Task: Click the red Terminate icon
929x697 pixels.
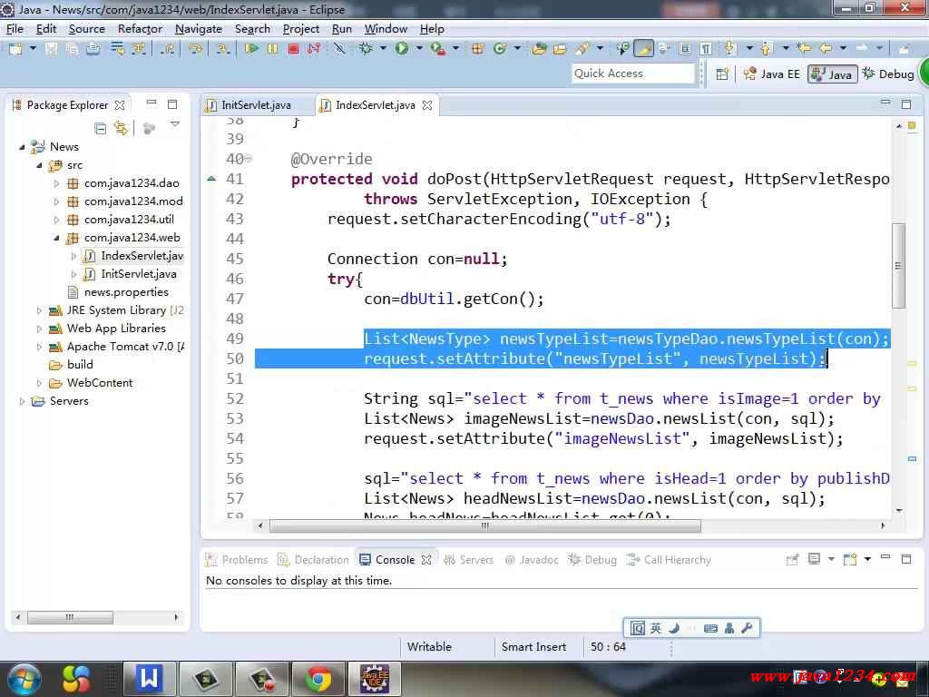Action: [293, 49]
